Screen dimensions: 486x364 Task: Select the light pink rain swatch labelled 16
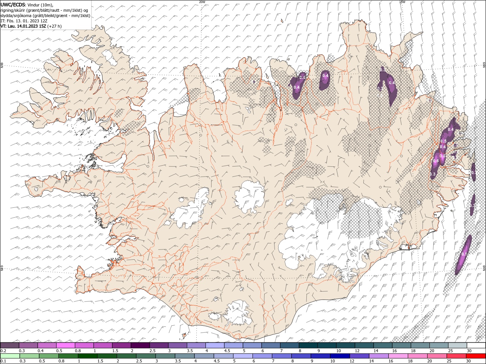(x=398, y=356)
